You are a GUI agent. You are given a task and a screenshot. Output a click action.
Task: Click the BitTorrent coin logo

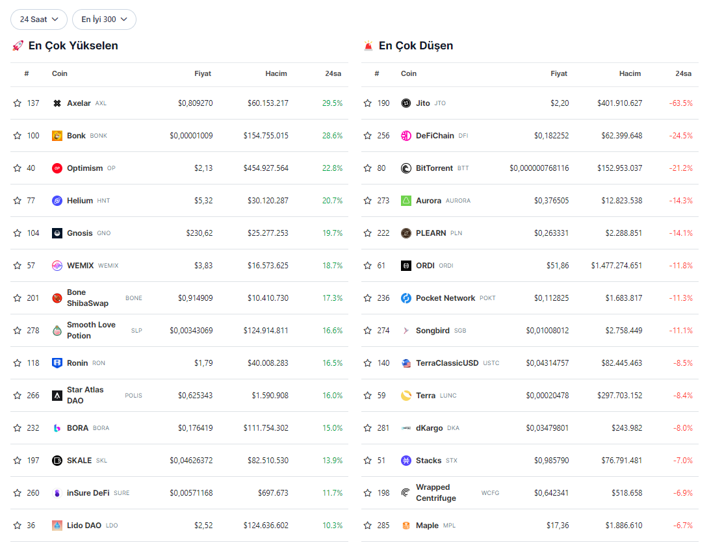pos(406,168)
